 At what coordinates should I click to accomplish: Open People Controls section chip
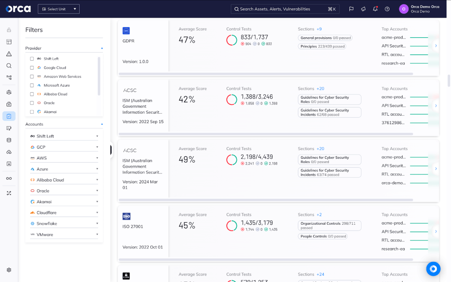[x=323, y=236]
